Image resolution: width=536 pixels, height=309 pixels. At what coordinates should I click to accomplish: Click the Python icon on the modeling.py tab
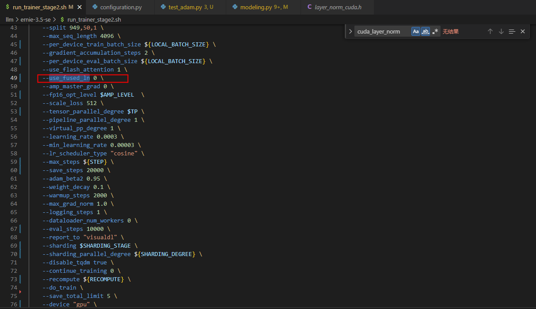(235, 7)
